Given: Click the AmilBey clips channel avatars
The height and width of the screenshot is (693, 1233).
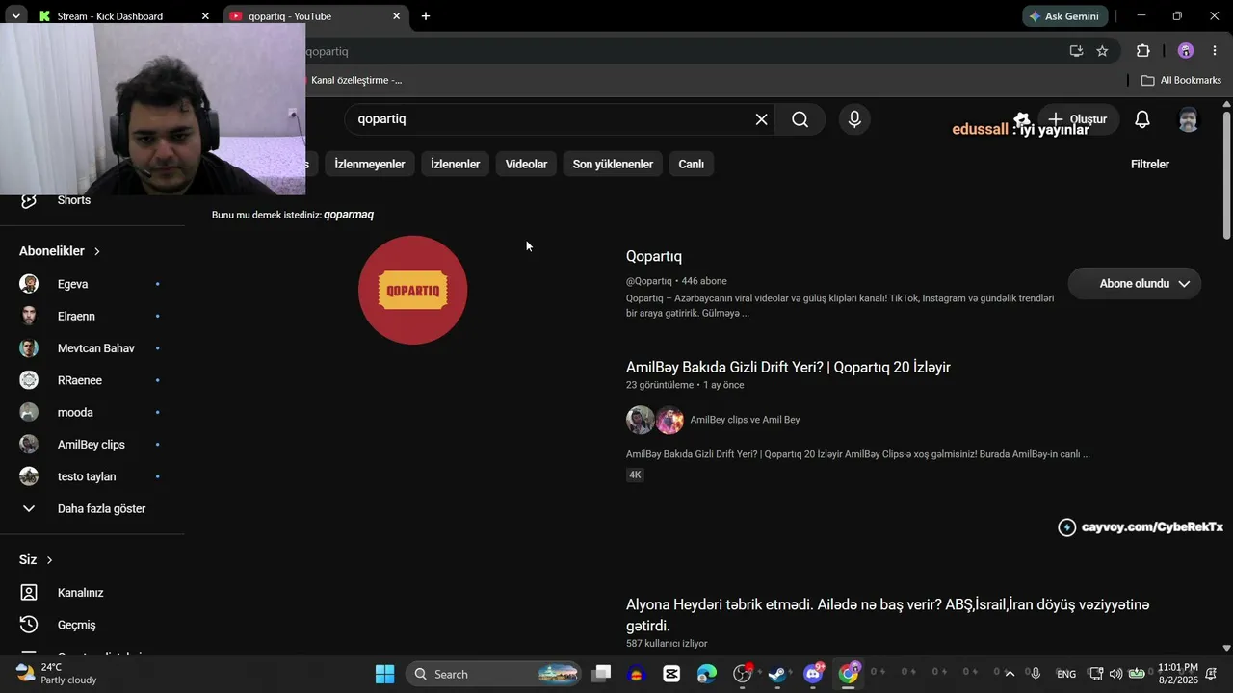Looking at the screenshot, I should (655, 420).
